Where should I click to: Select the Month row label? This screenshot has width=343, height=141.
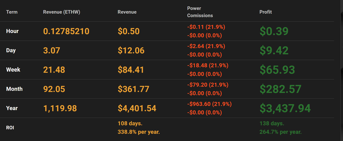tap(14, 89)
